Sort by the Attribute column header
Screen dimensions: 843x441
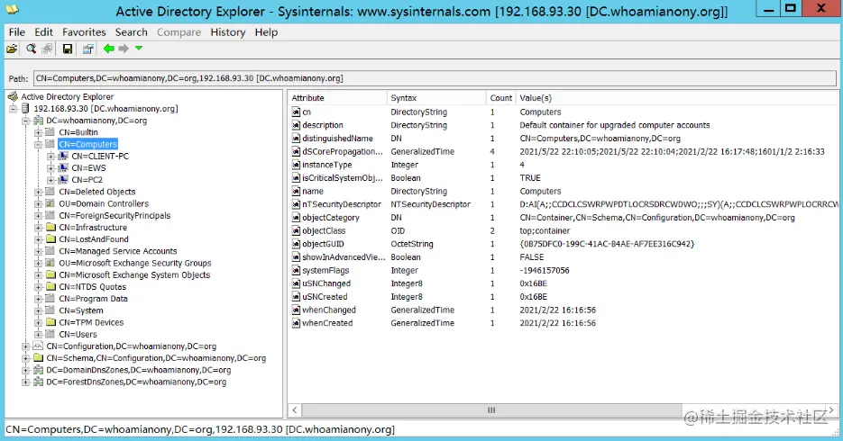point(337,98)
